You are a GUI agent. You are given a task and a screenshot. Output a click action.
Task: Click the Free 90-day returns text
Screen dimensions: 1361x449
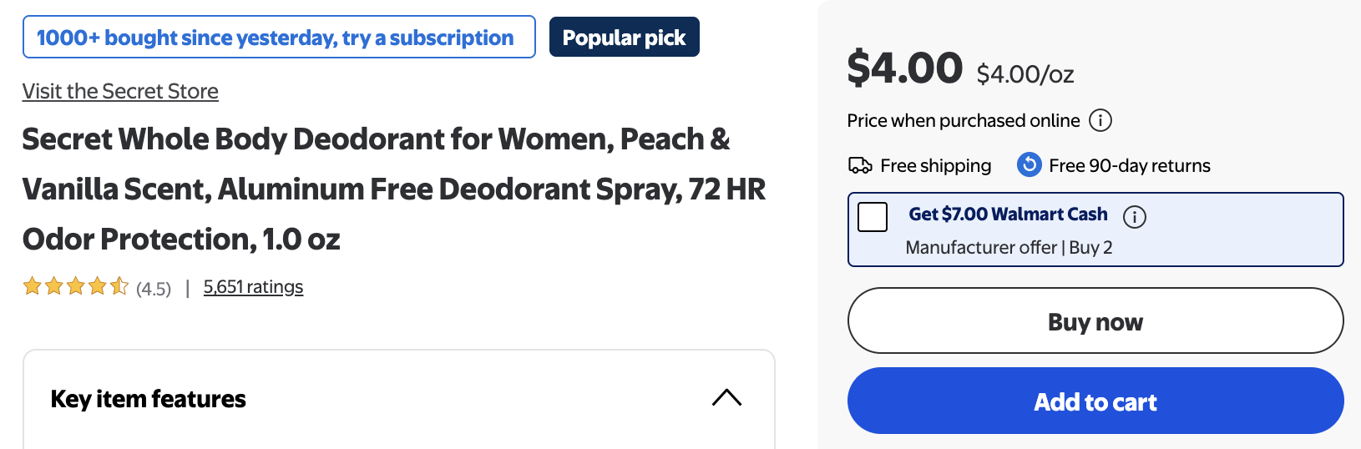(x=1129, y=165)
